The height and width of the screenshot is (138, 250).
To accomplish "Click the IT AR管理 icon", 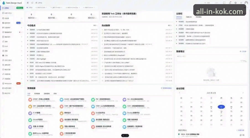I will [x=30, y=113].
